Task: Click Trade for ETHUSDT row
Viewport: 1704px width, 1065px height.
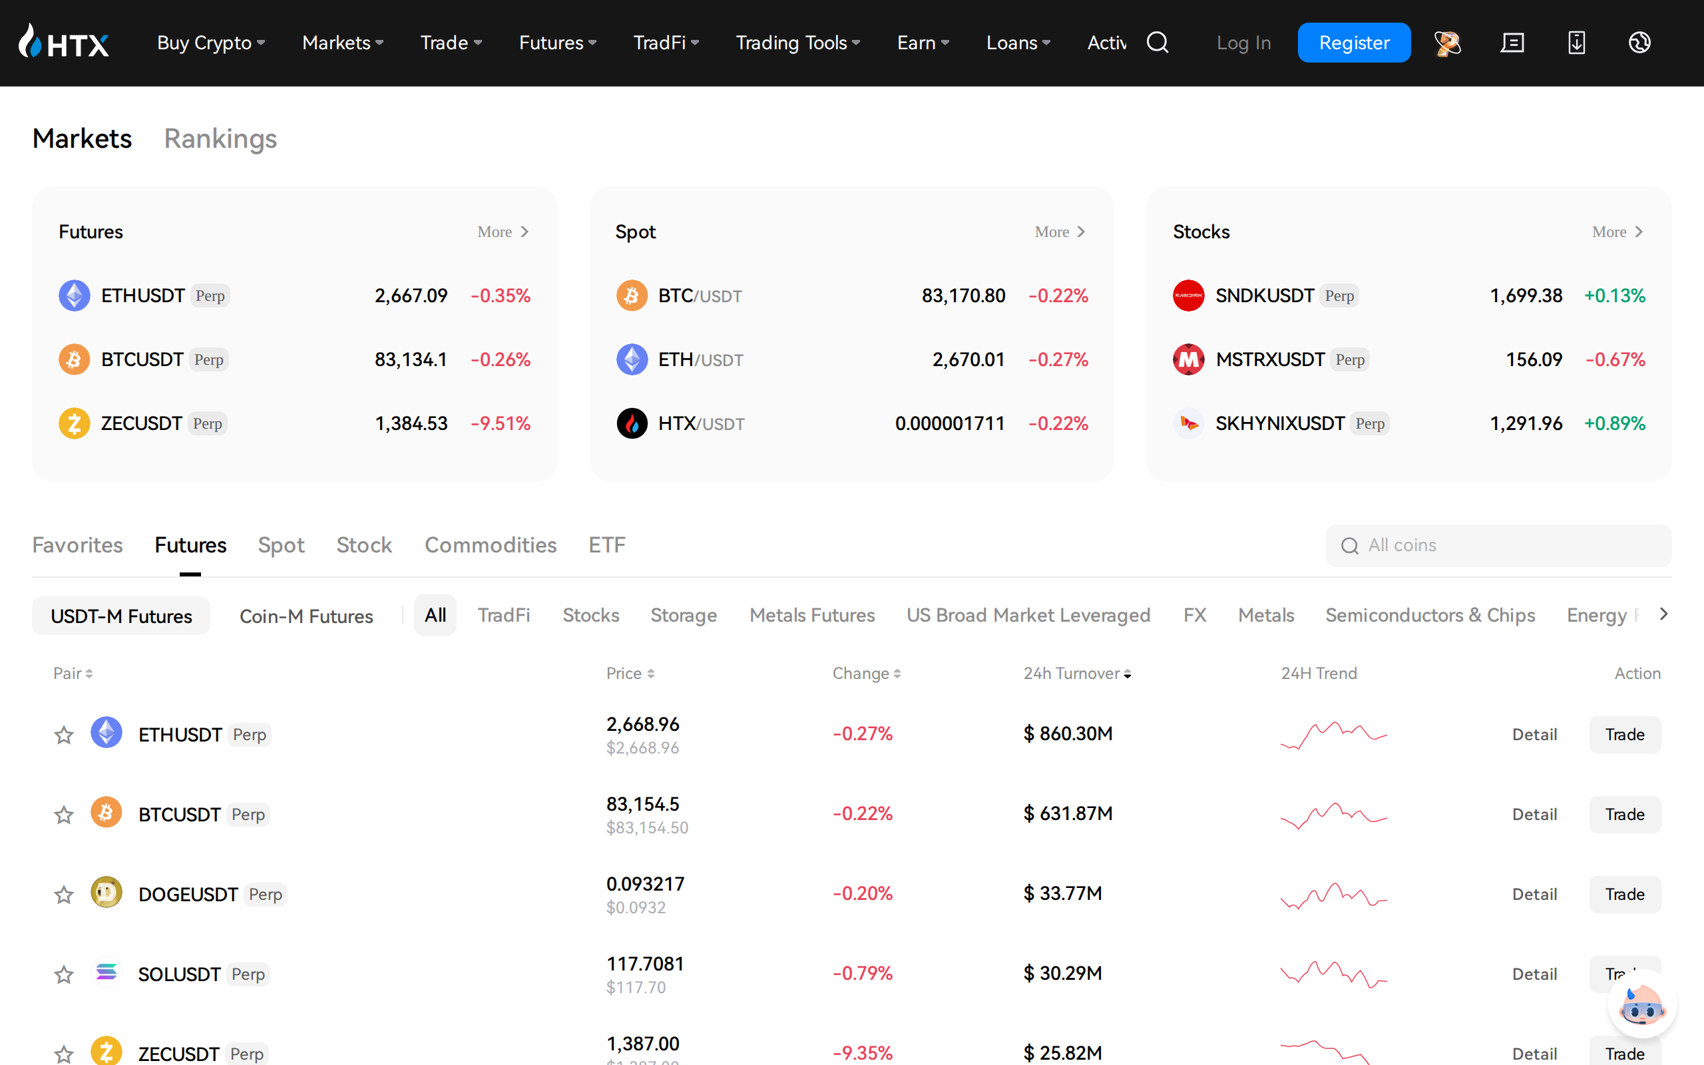Action: pyautogui.click(x=1624, y=735)
